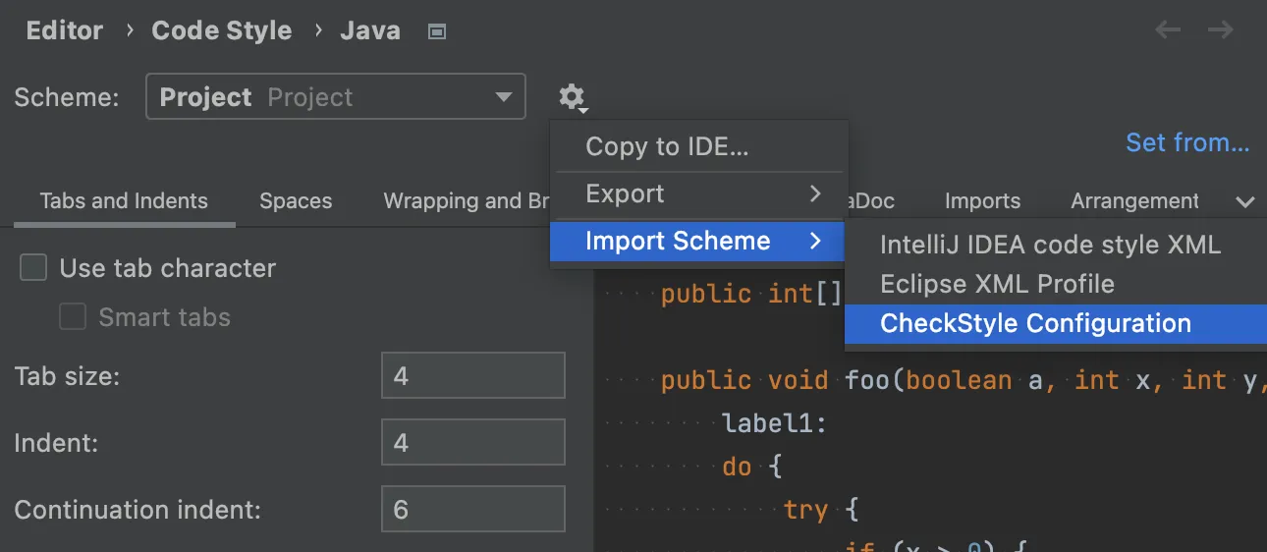Click the Tab size input field
This screenshot has height=552, width=1267.
tap(472, 376)
